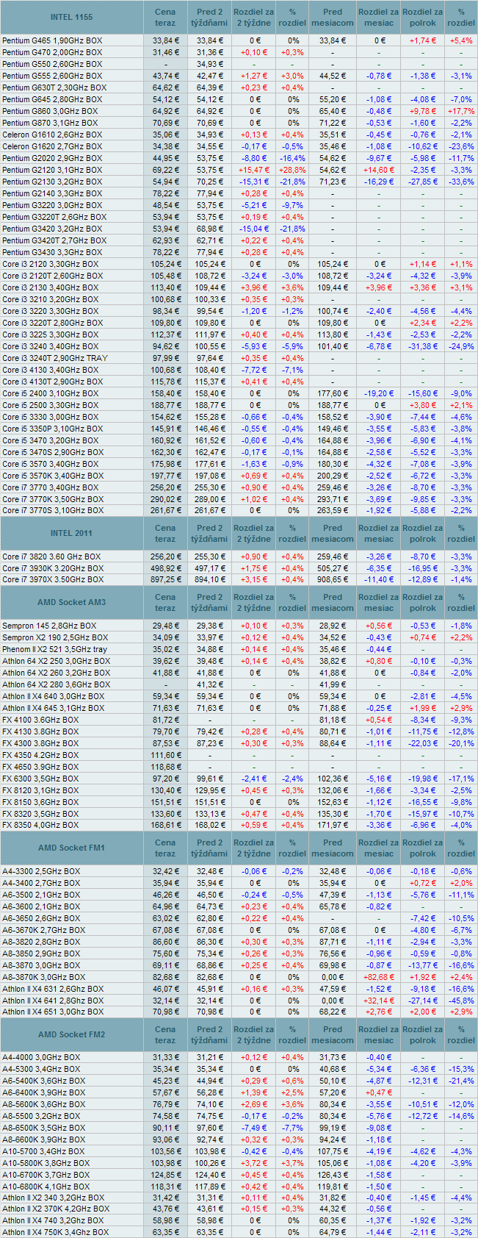Select the A6-6400K 3,9GHz BOX row name
This screenshot has height=1238, width=478.
click(44, 1092)
